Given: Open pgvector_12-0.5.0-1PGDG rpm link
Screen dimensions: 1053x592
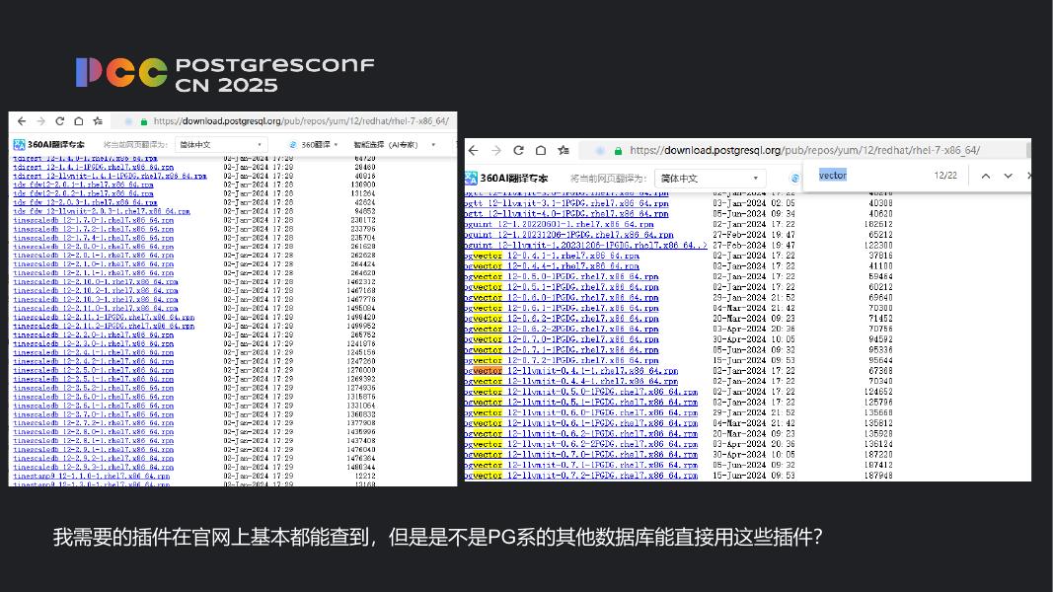Looking at the screenshot, I should pos(562,276).
